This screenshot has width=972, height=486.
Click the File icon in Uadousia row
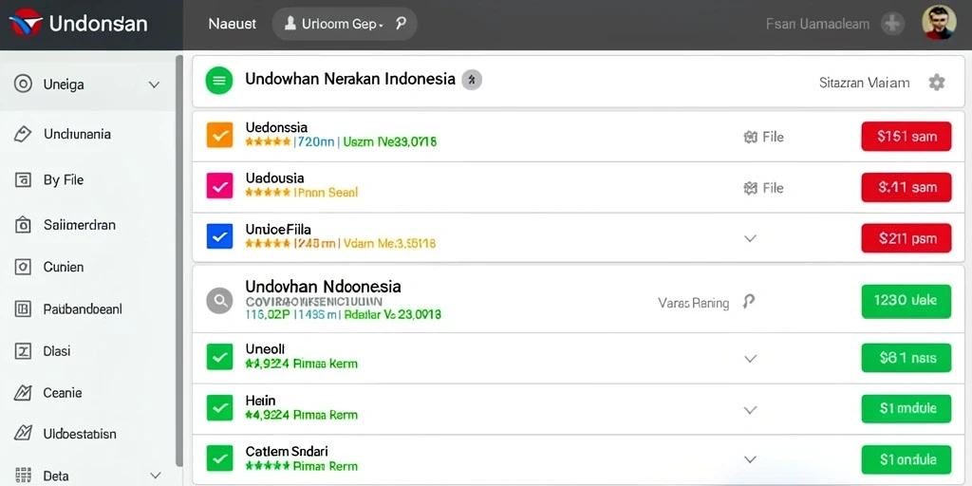(750, 188)
